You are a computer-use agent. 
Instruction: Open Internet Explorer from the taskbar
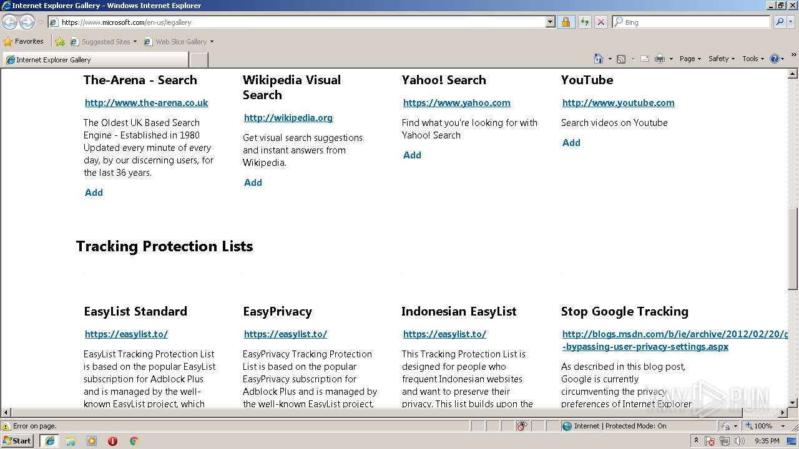[x=50, y=441]
